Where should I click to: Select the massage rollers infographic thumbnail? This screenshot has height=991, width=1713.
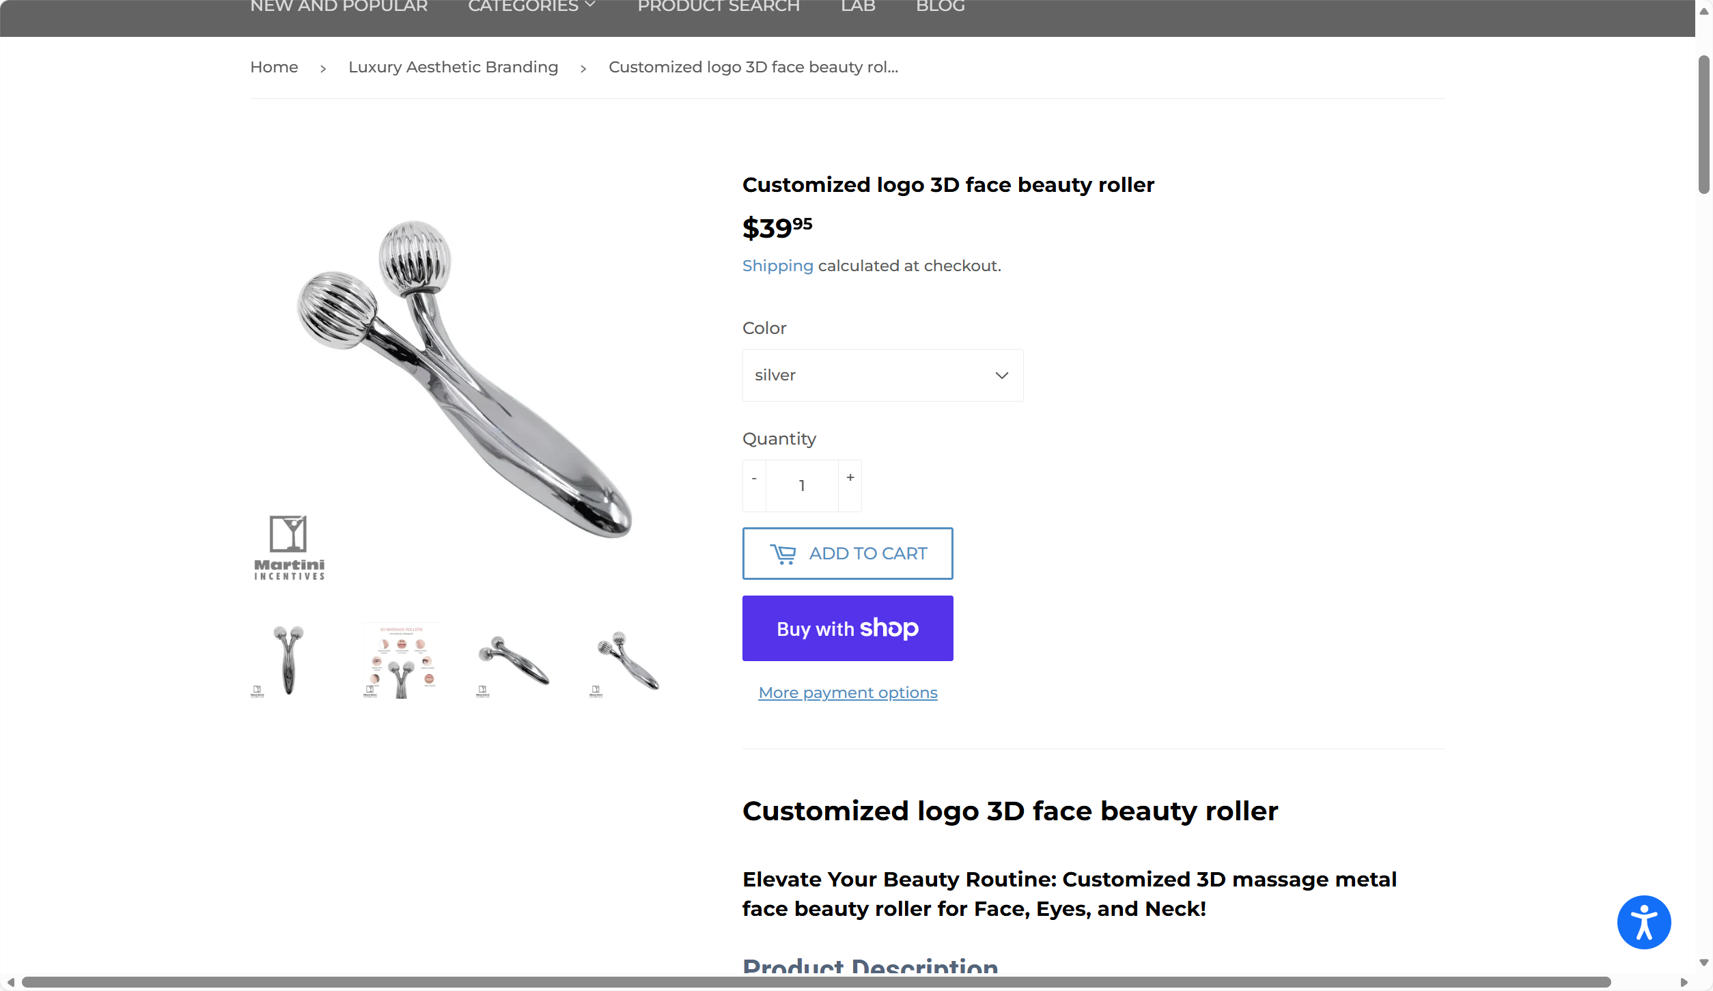pos(401,660)
